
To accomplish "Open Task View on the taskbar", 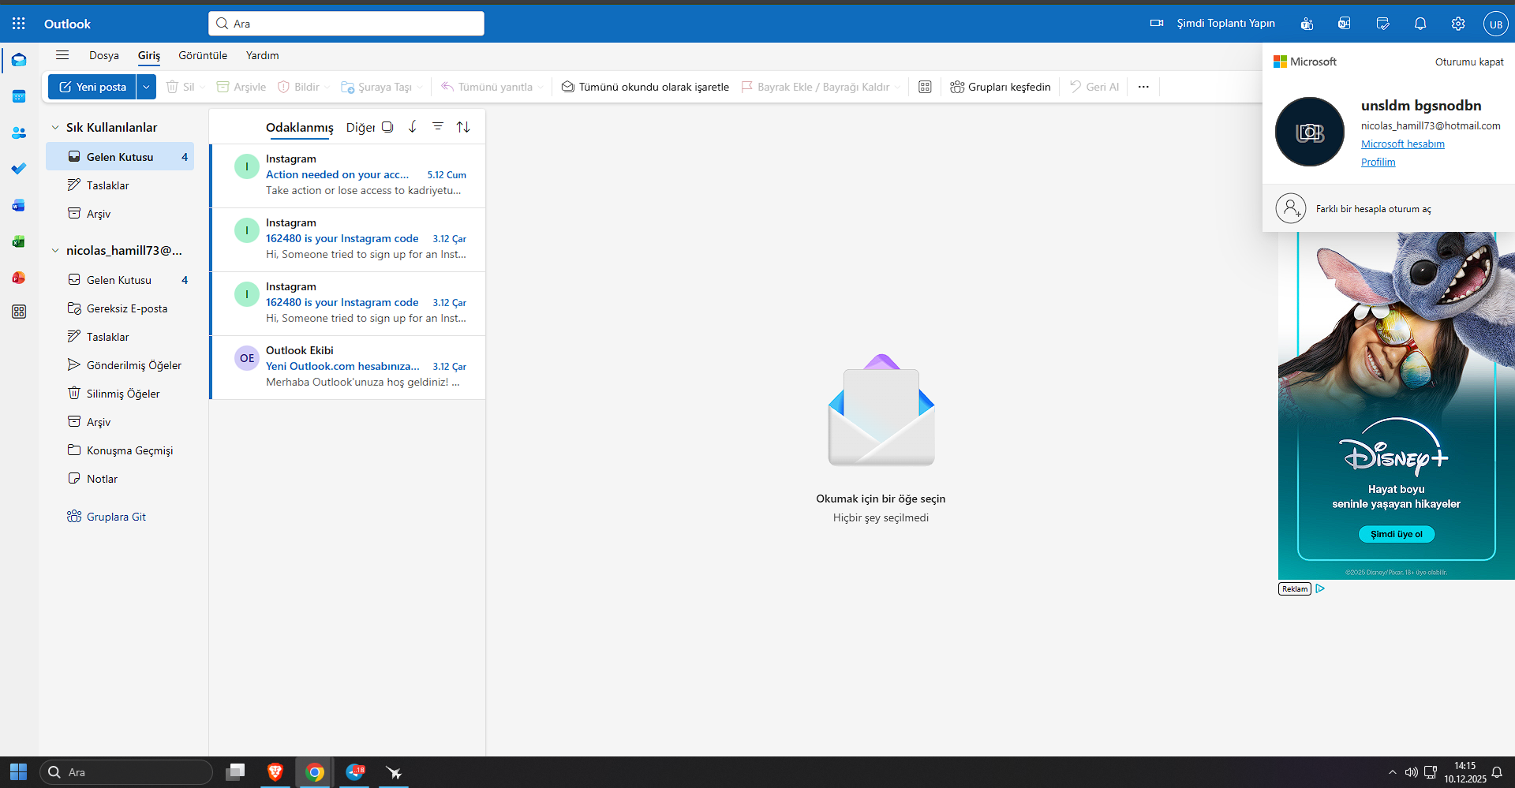I will (x=235, y=772).
